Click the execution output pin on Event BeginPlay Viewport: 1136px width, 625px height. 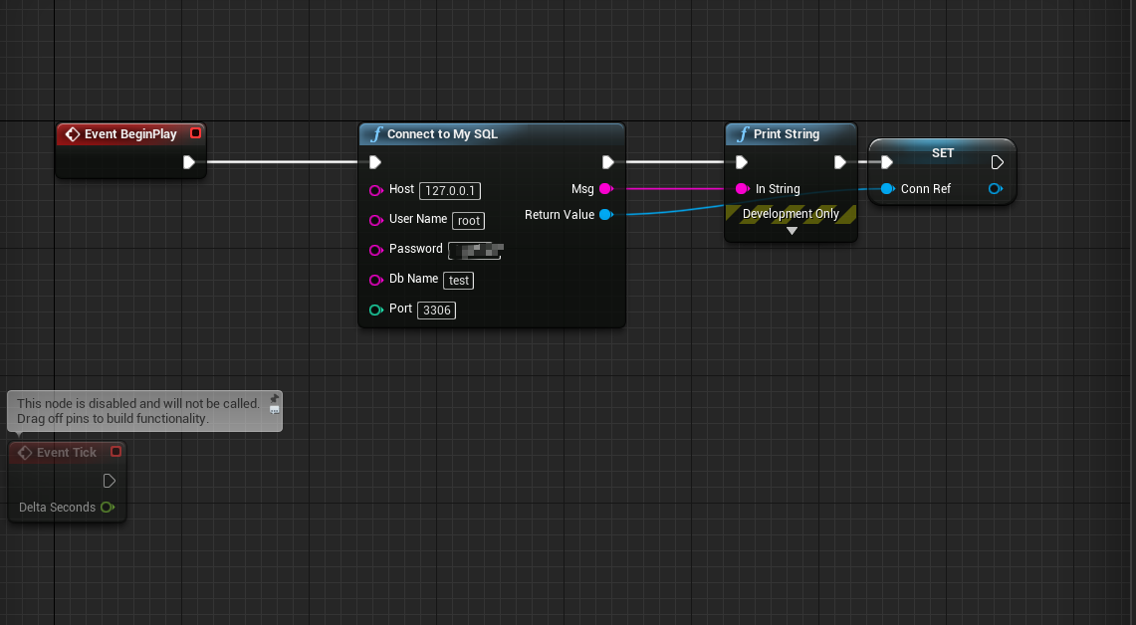(190, 162)
